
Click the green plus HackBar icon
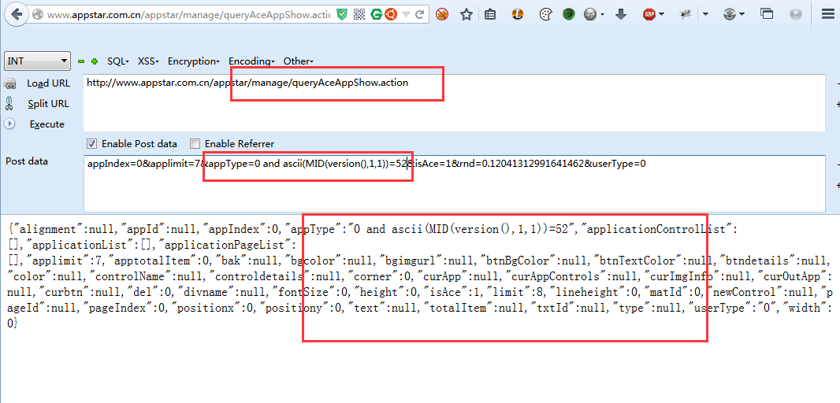click(95, 61)
